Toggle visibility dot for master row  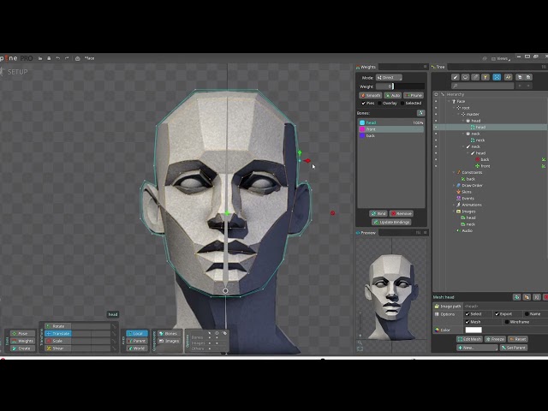point(436,114)
